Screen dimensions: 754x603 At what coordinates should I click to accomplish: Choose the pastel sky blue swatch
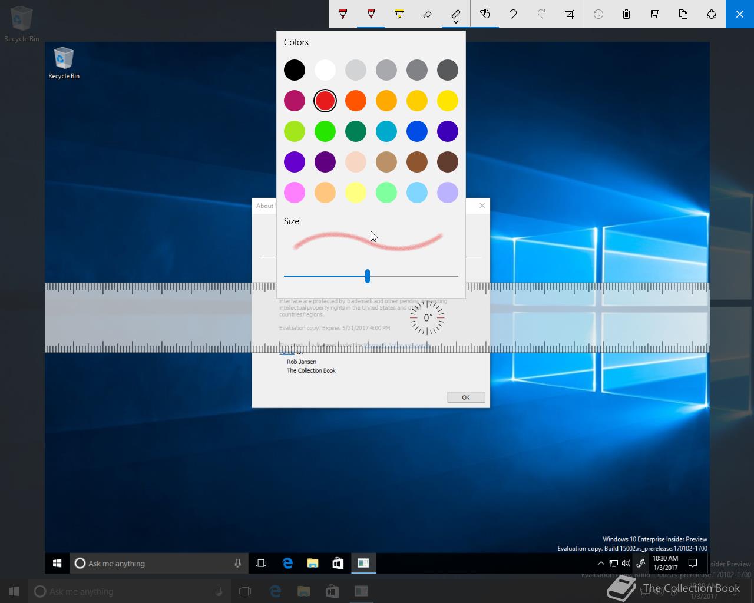point(417,193)
